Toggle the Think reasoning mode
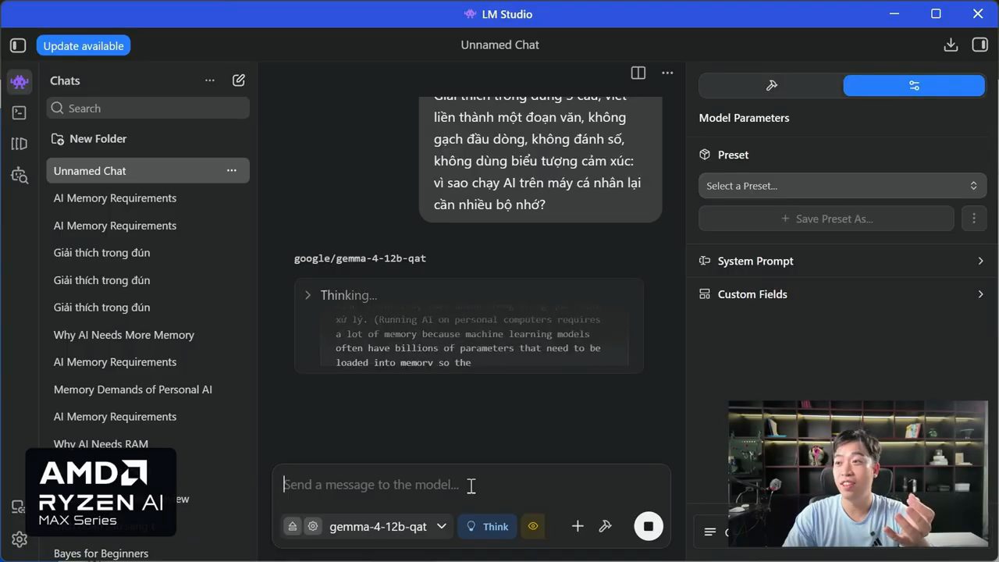The width and height of the screenshot is (999, 562). 488,526
